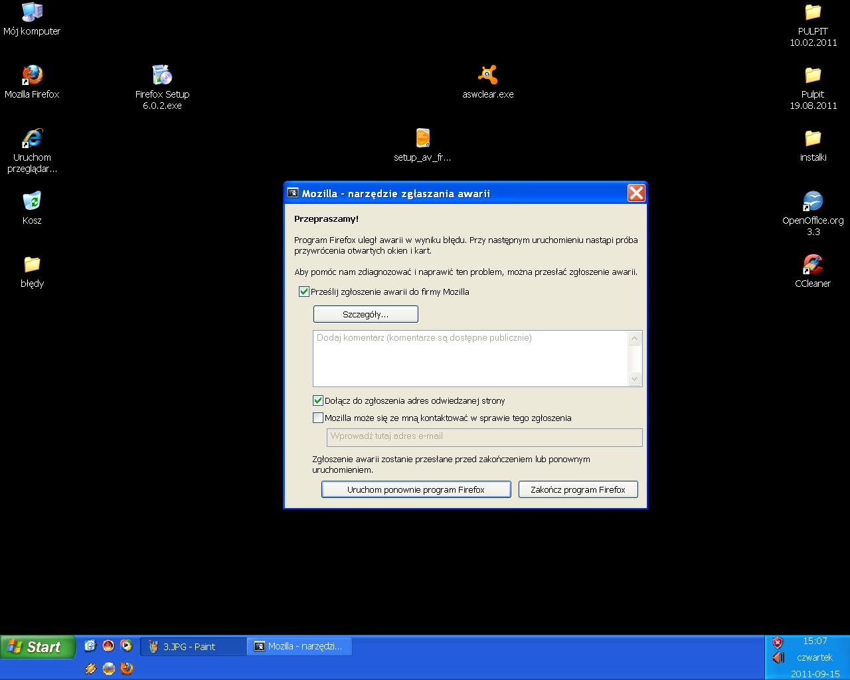Click into the Dodaj komentarz text area
Screen dimensions: 850x680
[x=470, y=359]
